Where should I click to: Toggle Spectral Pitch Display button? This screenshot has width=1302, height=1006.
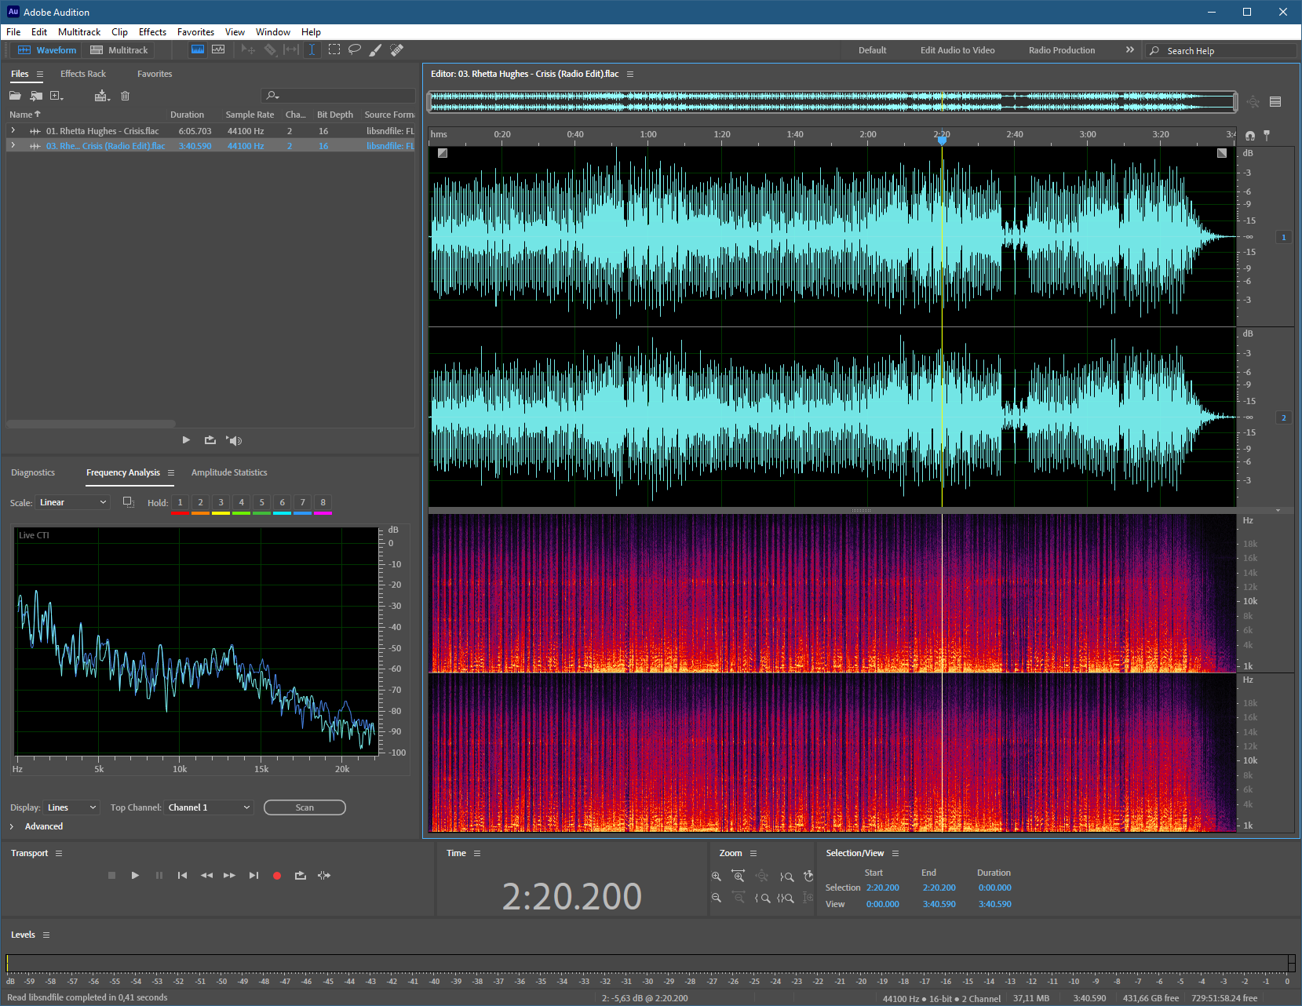pyautogui.click(x=218, y=49)
